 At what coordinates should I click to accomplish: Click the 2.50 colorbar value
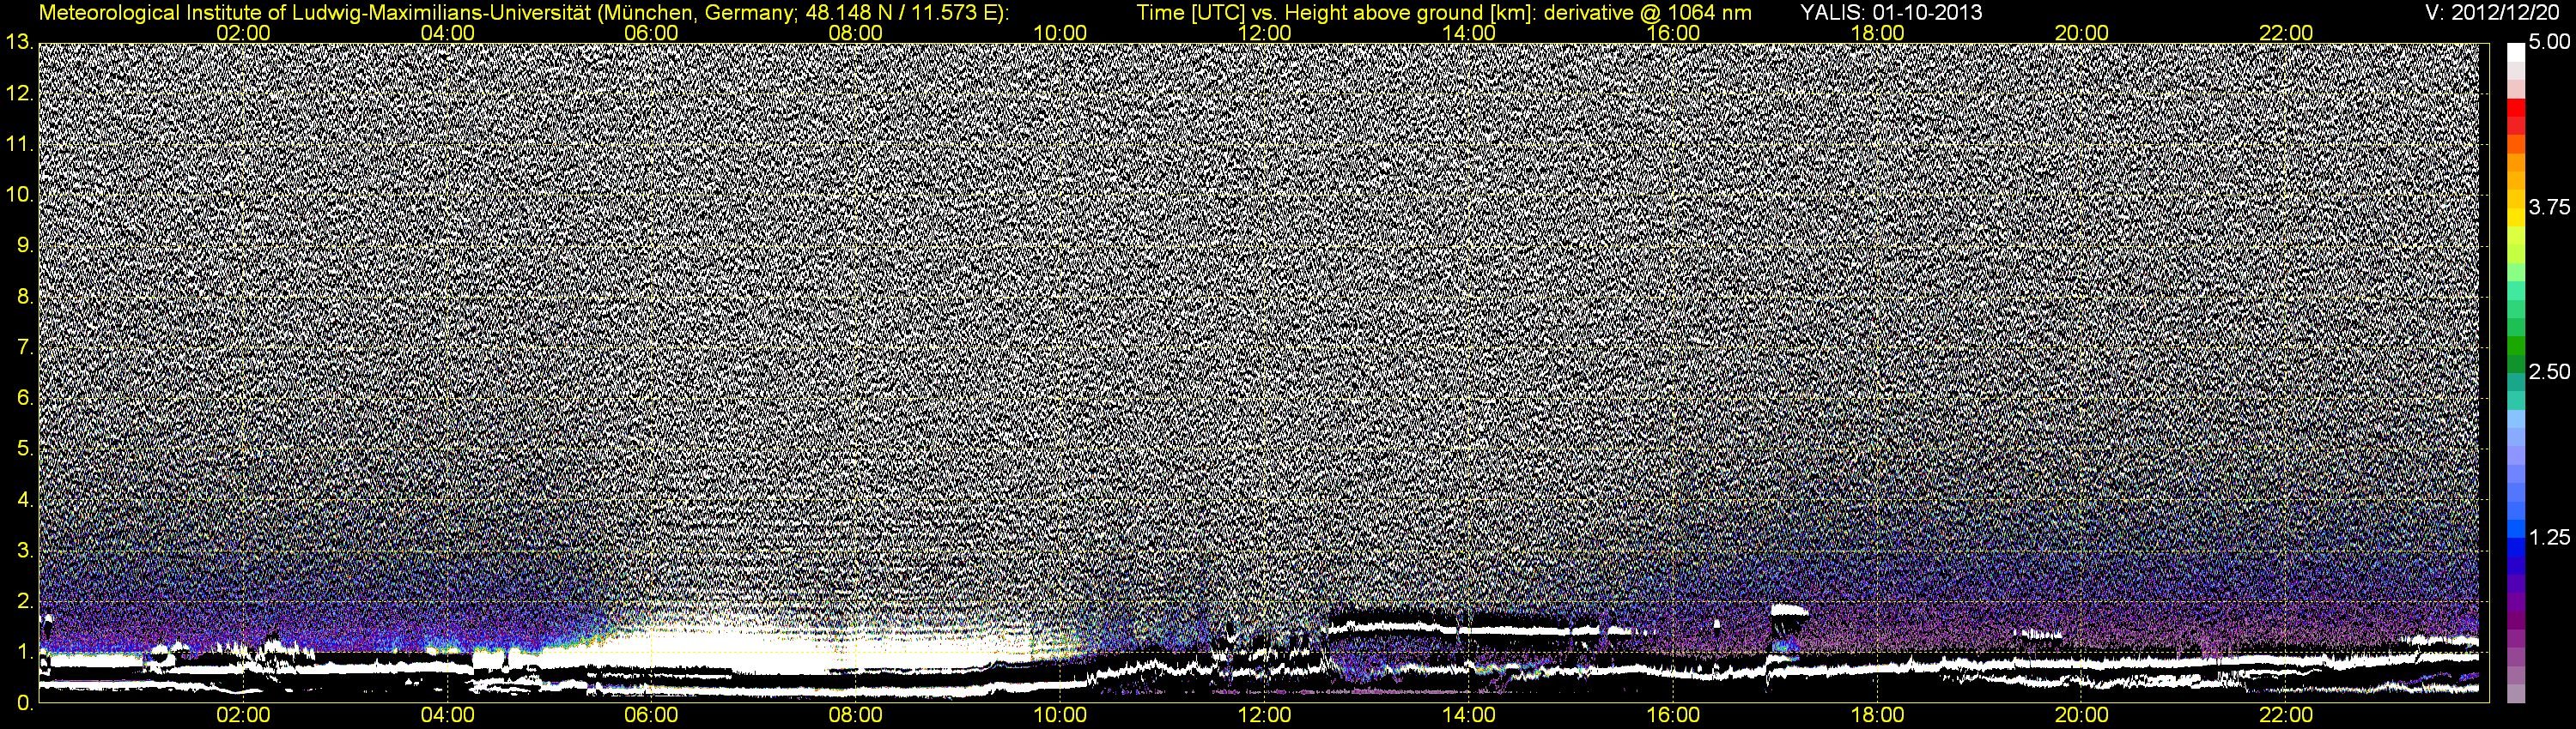(x=2549, y=371)
